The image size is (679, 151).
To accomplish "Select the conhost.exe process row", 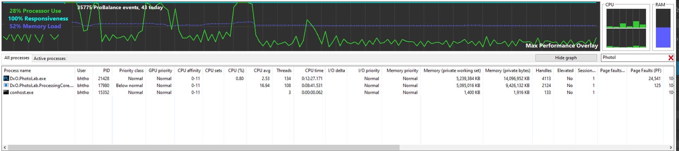I will (22, 92).
